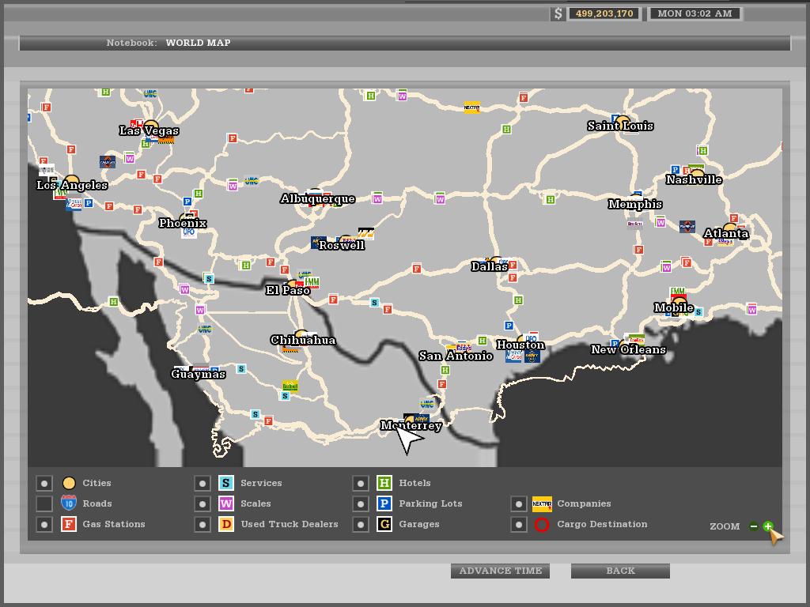This screenshot has height=607, width=810.
Task: Click the cyan S Services legend icon
Action: (x=225, y=483)
